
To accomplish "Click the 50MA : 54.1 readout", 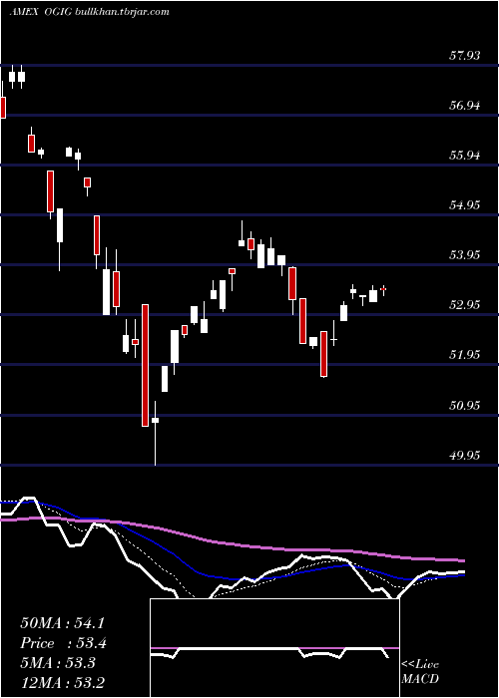I will (62, 623).
